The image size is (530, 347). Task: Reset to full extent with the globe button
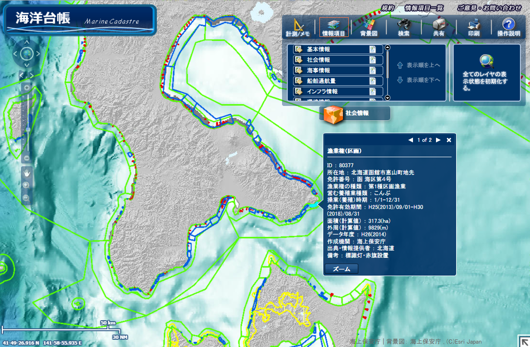coord(27,54)
